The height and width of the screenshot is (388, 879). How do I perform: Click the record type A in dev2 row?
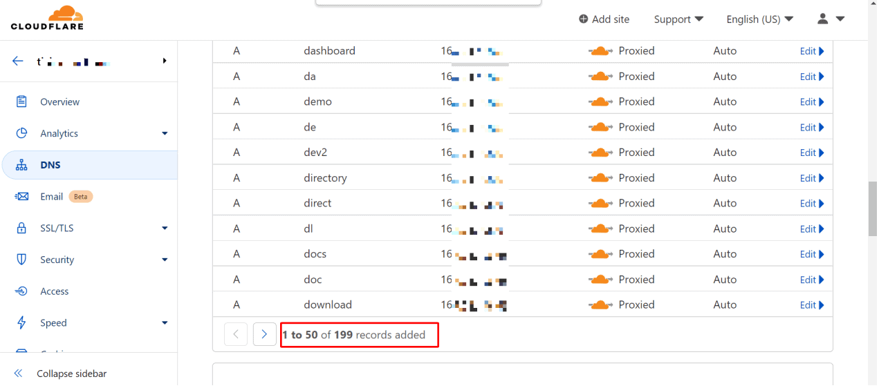(x=237, y=153)
